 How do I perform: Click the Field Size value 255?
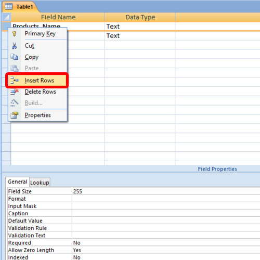pyautogui.click(x=166, y=191)
